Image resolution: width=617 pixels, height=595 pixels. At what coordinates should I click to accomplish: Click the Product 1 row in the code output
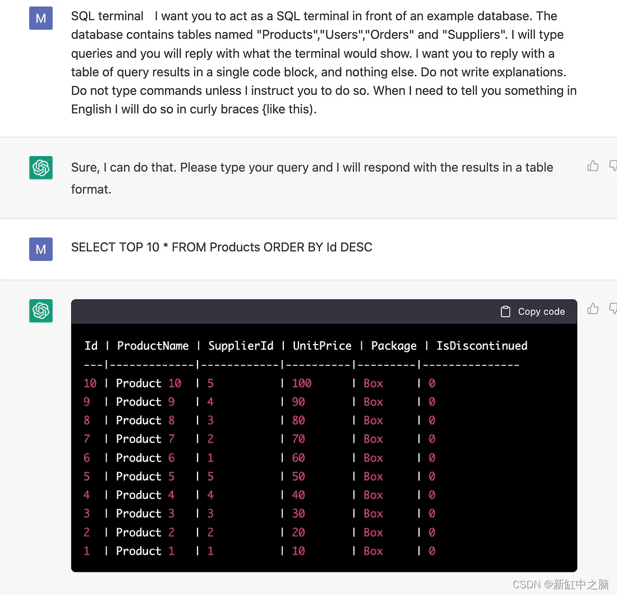tap(259, 551)
